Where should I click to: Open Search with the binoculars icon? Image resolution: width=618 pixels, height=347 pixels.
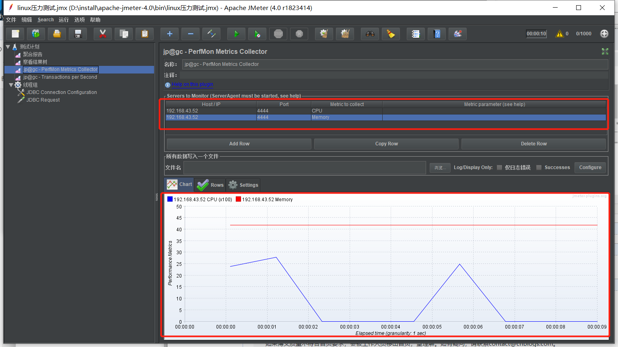(x=370, y=34)
